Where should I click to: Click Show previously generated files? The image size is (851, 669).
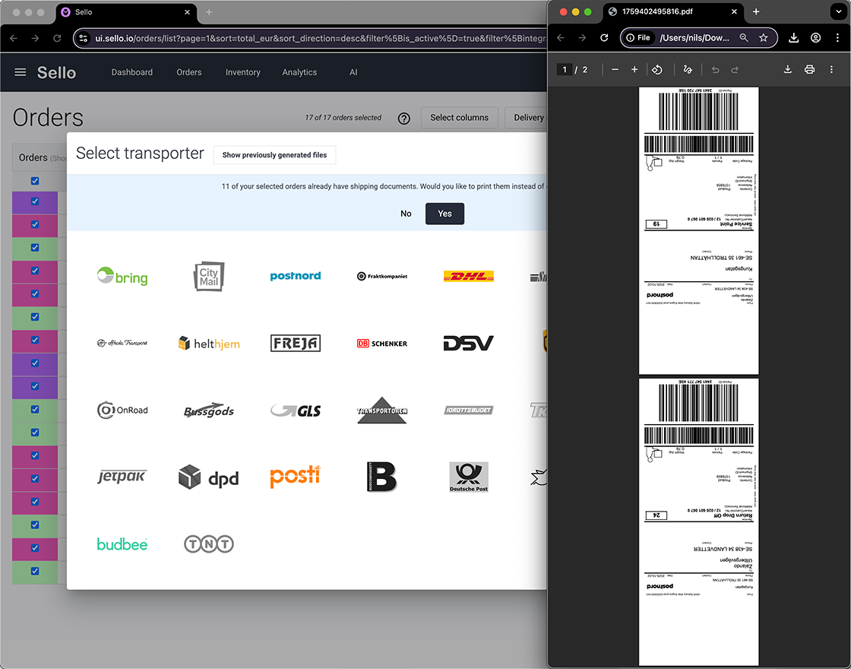[274, 154]
